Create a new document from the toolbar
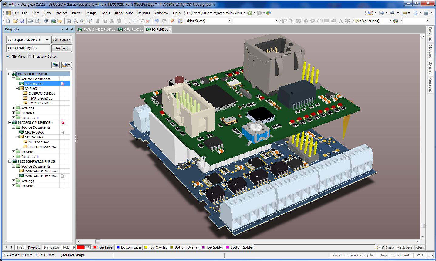Image resolution: width=436 pixels, height=261 pixels. point(8,21)
